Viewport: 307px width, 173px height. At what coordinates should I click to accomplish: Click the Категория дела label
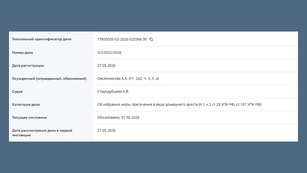pyautogui.click(x=26, y=105)
